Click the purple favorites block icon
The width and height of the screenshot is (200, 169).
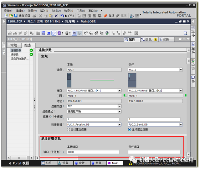click(x=59, y=33)
